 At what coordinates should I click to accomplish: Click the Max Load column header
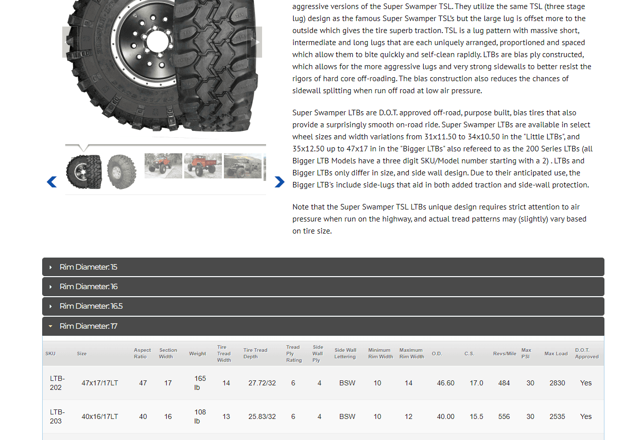[556, 354]
